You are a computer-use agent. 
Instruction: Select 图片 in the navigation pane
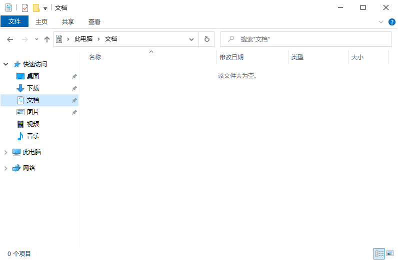(33, 112)
